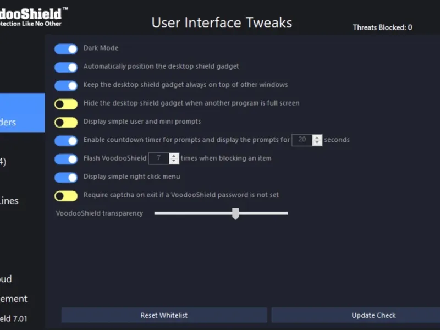Image resolution: width=440 pixels, height=330 pixels.
Task: Decrease flash times count with down arrow
Action: (174, 162)
